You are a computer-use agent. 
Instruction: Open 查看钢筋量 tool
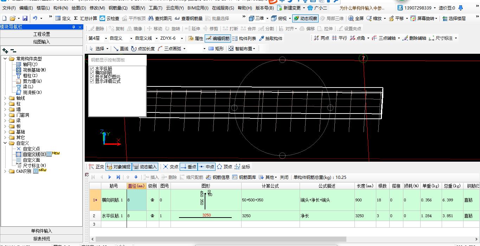point(188,18)
